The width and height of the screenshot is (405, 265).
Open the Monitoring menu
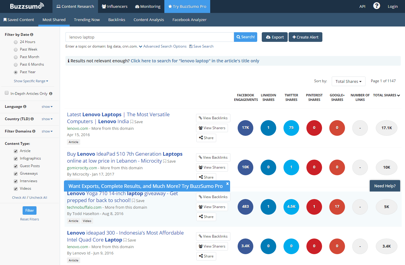coord(148,6)
